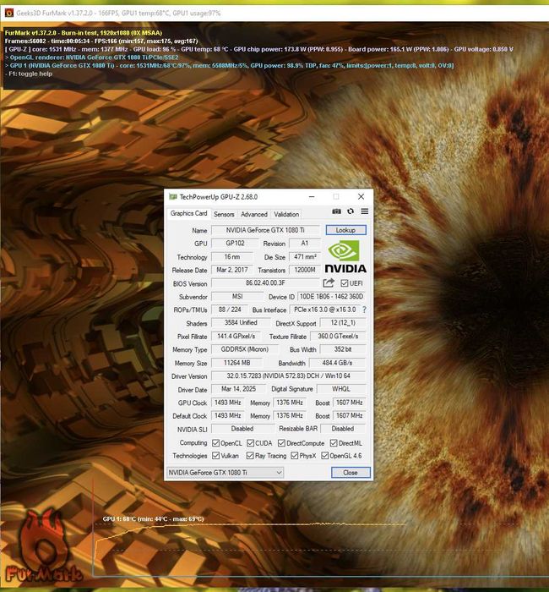Open the GPU-Z hamburger menu

(x=365, y=211)
